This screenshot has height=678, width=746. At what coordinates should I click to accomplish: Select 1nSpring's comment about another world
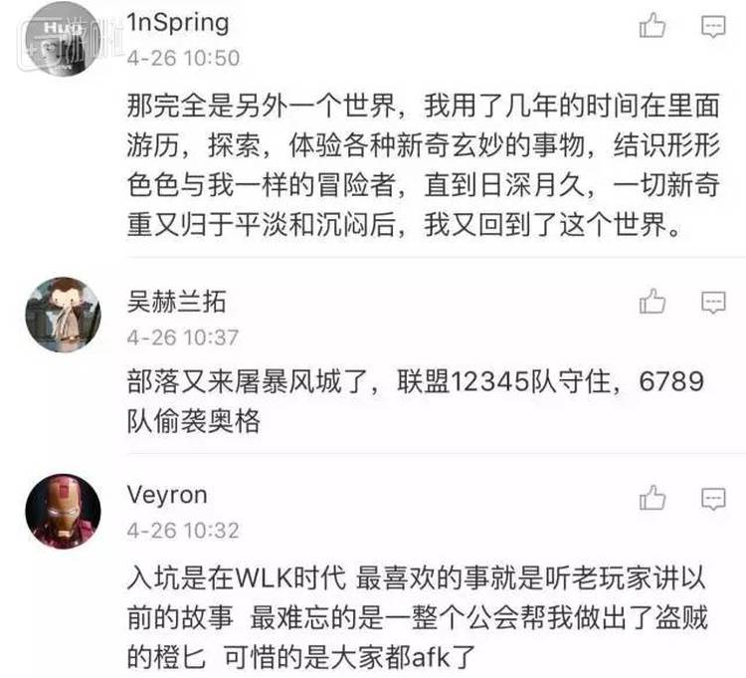pyautogui.click(x=424, y=165)
